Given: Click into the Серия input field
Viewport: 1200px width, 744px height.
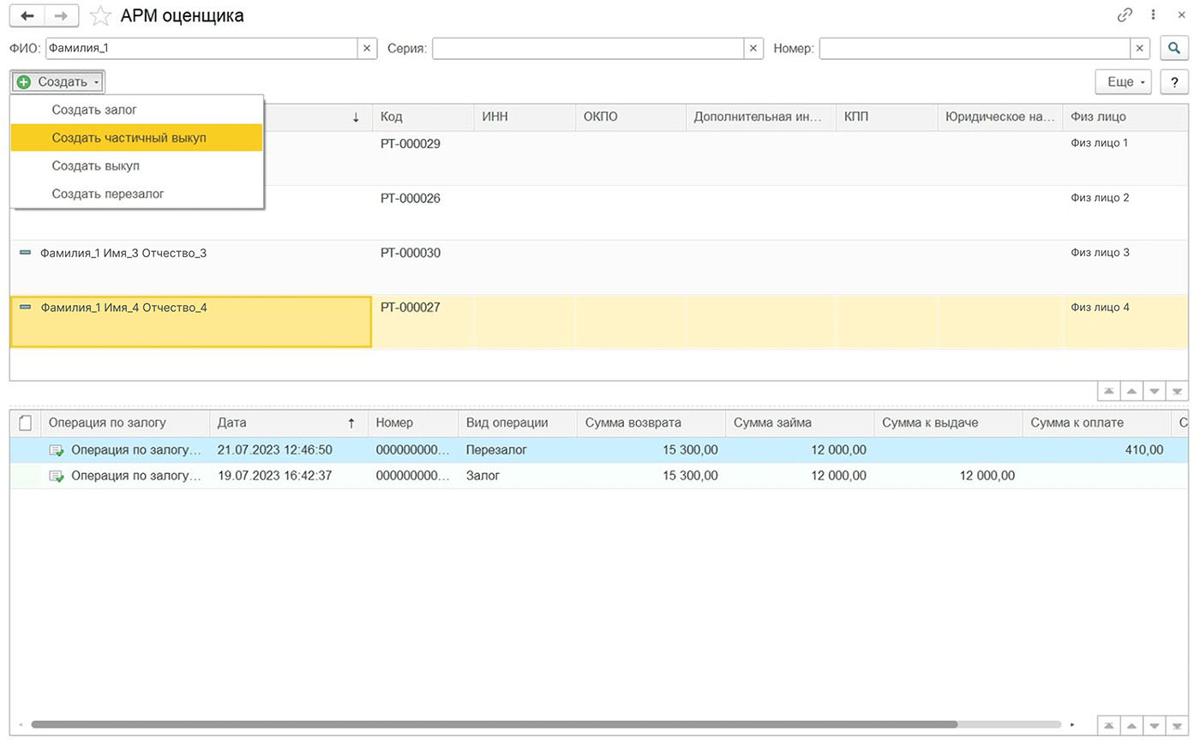Looking at the screenshot, I should pos(588,49).
